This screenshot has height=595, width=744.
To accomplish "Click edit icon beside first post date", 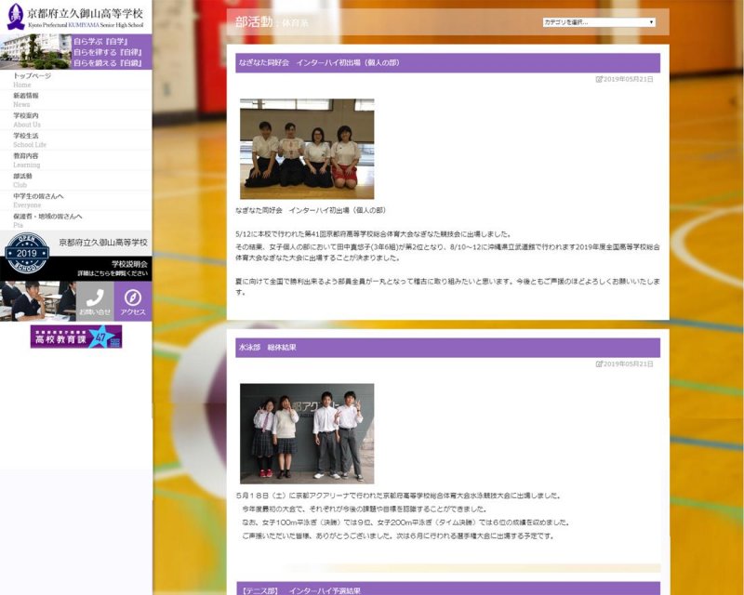I will [599, 79].
